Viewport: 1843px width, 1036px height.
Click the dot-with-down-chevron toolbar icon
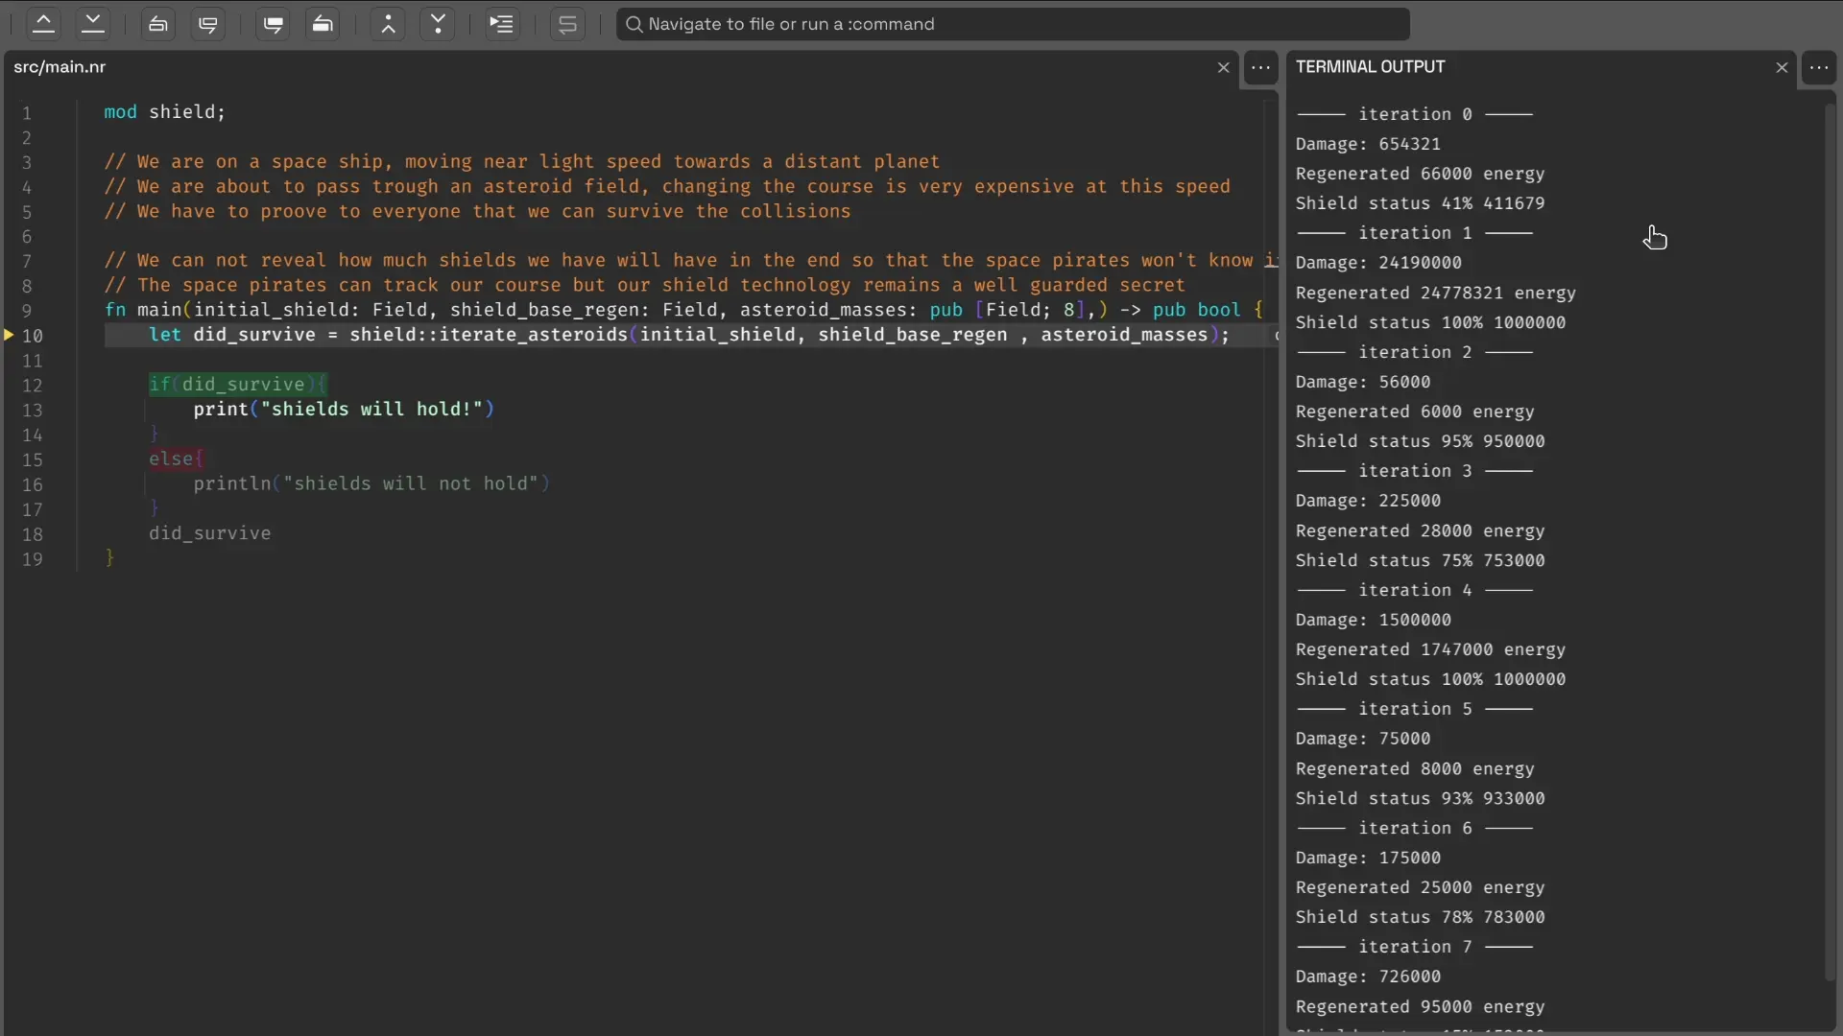[x=439, y=24]
